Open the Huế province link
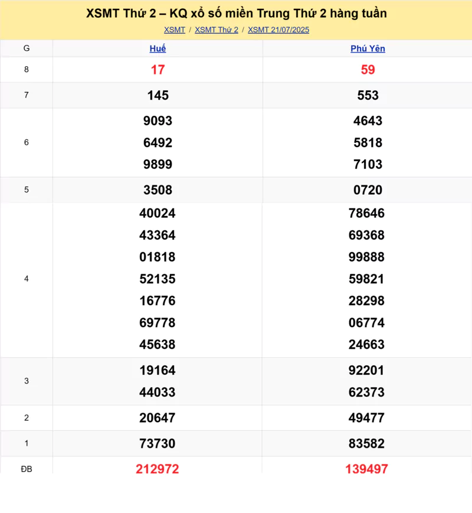Screen dimensions: 472x513 [158, 48]
